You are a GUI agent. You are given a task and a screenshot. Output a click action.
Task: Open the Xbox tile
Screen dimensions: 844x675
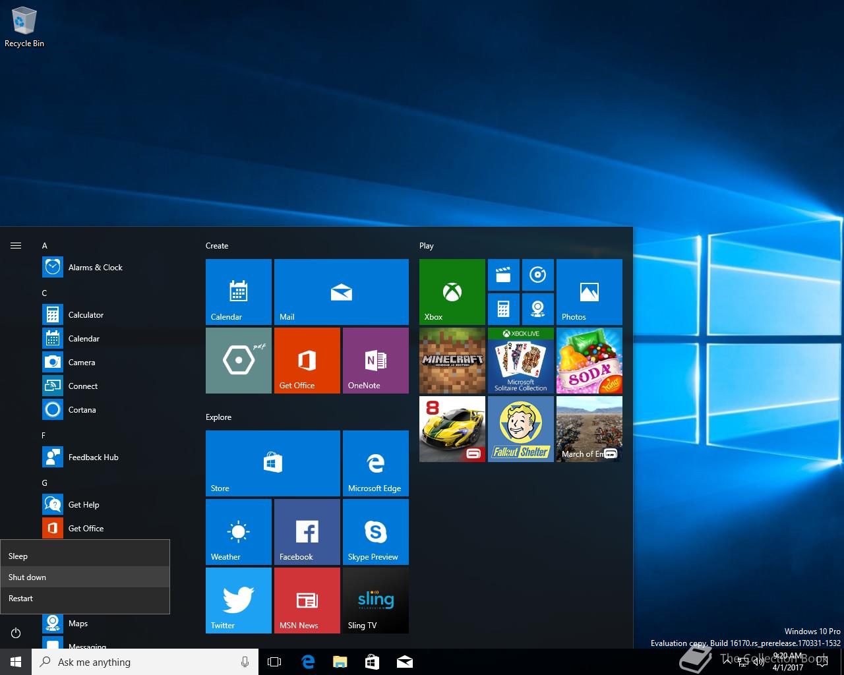(x=452, y=292)
